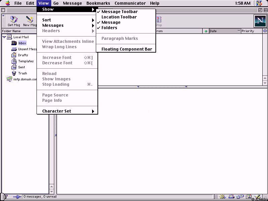Collapse the Local Mail tree
The image size is (268, 201).
[4, 37]
